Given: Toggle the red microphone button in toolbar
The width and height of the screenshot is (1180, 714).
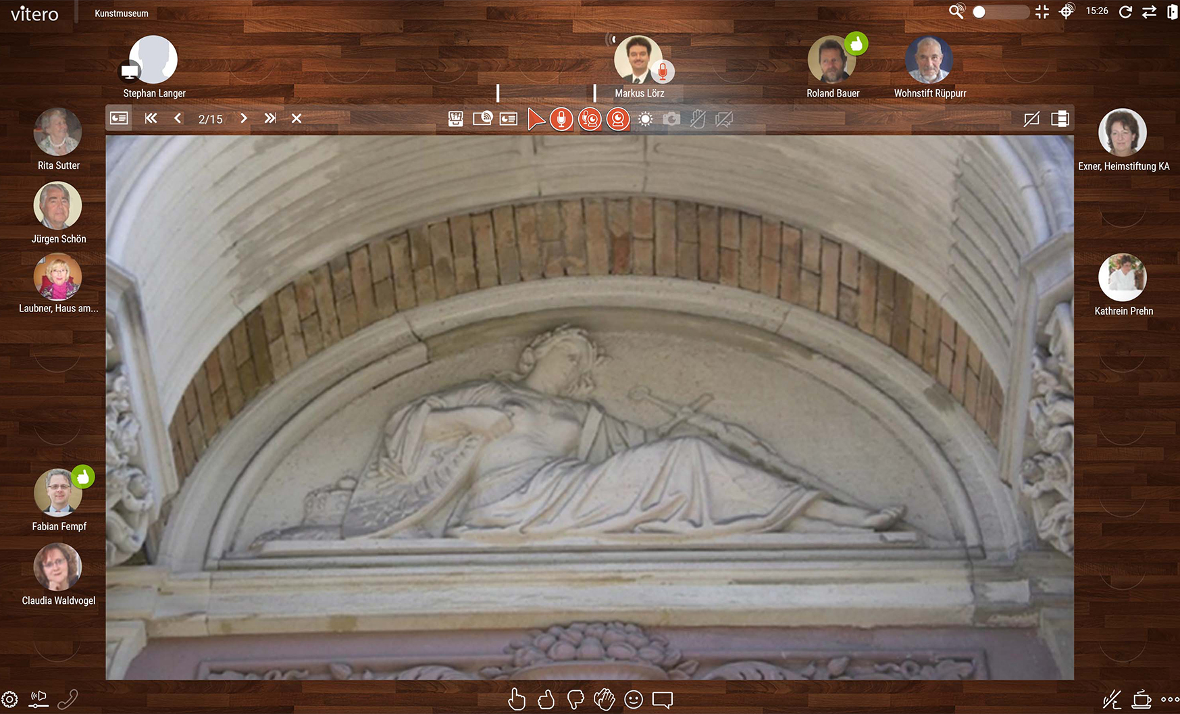Looking at the screenshot, I should coord(561,120).
